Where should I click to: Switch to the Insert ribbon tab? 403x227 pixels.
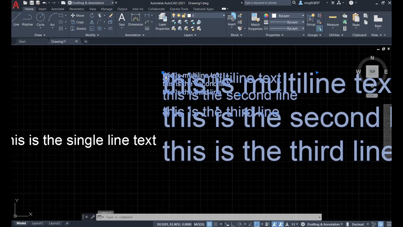pos(43,9)
